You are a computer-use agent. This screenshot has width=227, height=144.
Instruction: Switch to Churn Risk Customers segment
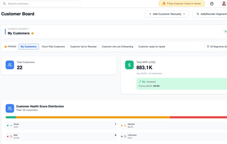pos(53,47)
